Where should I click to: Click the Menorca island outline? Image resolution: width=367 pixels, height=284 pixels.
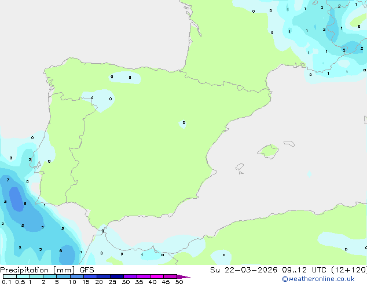tap(289, 143)
